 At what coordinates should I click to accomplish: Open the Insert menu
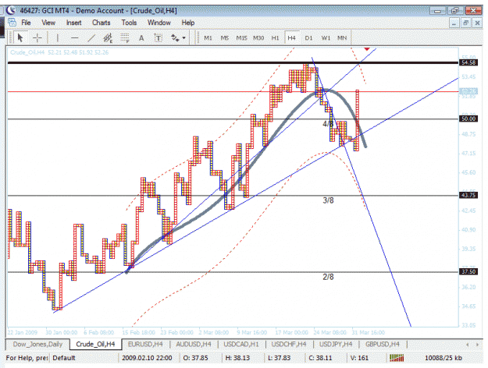pos(73,23)
